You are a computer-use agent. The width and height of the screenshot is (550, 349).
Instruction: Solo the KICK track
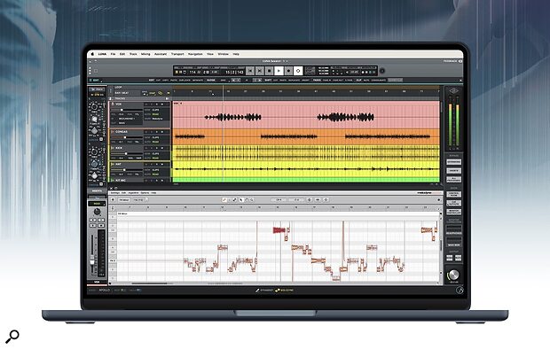coord(157,148)
